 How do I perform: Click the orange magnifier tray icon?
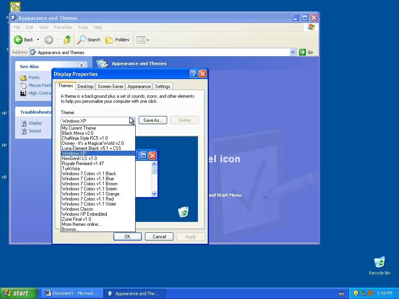pos(370,293)
